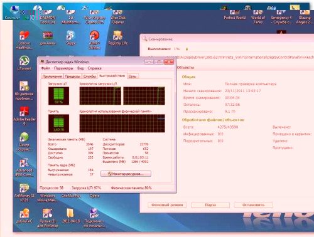Open Registry Life desktop icon

118,38
